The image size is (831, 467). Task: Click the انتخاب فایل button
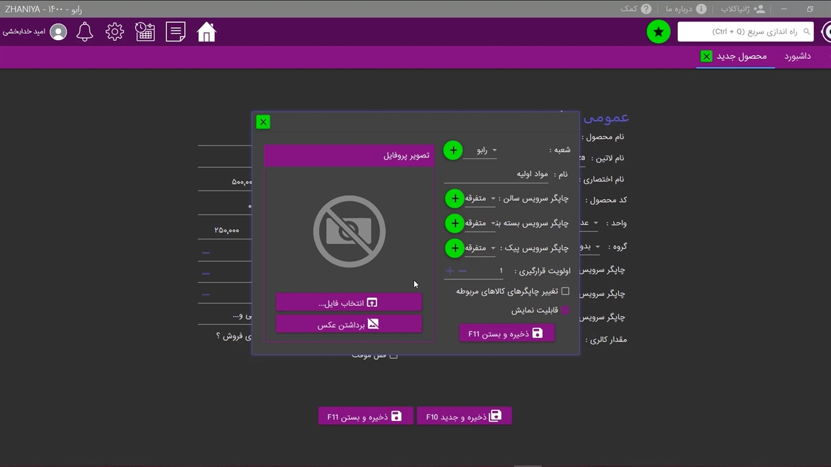(x=349, y=303)
